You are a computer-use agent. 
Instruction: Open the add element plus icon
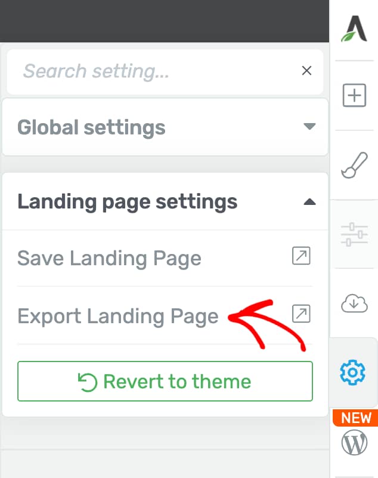(354, 96)
